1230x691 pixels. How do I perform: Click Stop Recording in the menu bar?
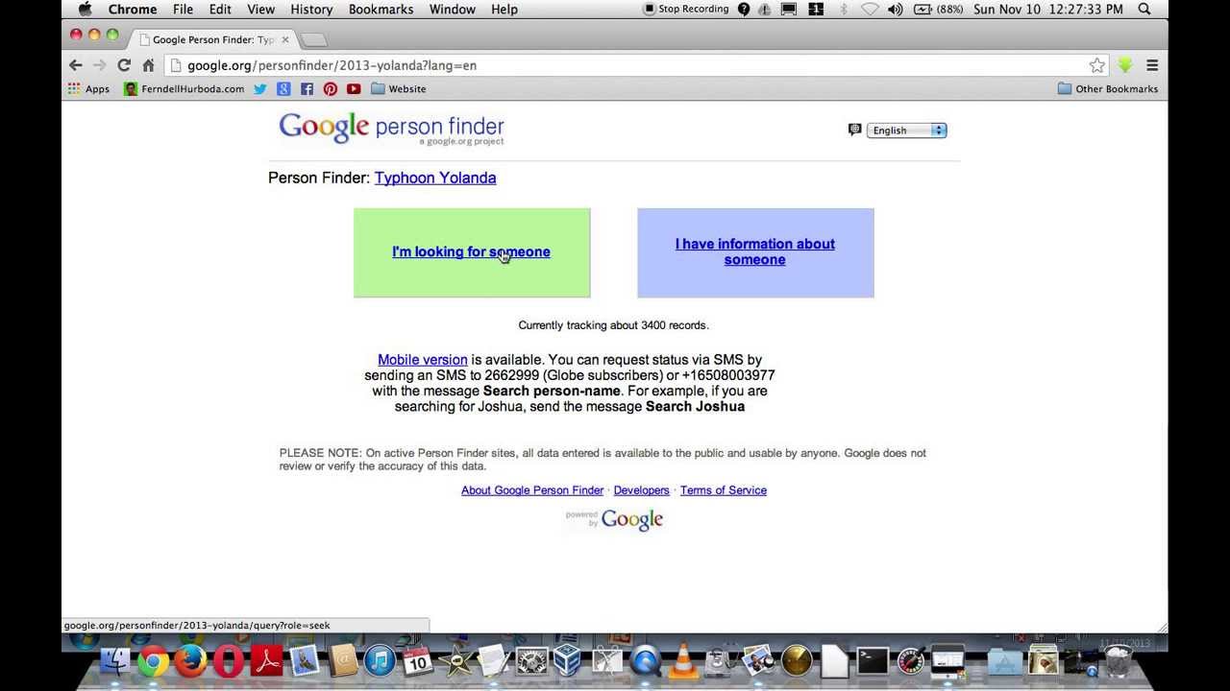685,9
